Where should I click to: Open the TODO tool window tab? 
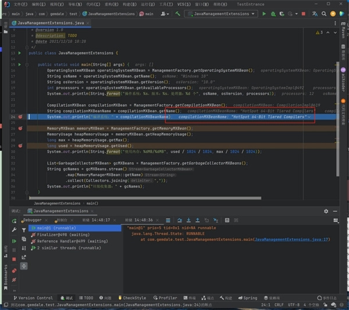pyautogui.click(x=86, y=298)
